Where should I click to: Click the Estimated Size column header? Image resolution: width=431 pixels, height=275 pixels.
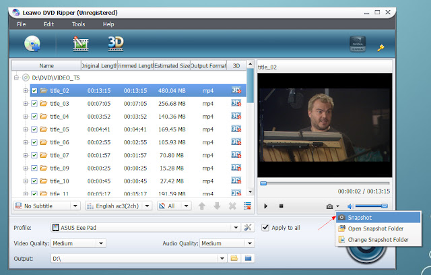click(172, 66)
